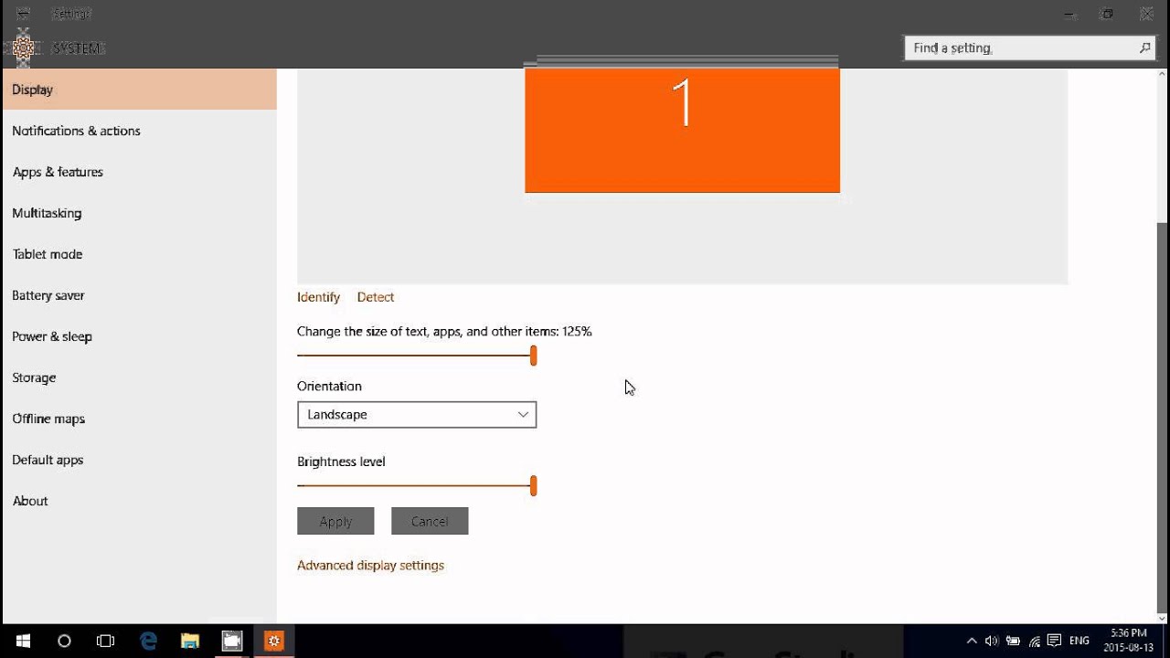Screen dimensions: 1170x658
Task: Select Storage in the sidebar
Action: click(x=34, y=377)
